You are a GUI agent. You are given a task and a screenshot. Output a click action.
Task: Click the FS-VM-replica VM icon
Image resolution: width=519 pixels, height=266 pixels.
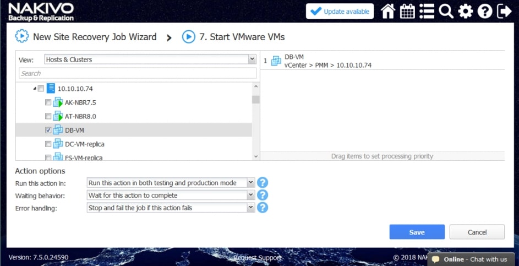[58, 157]
